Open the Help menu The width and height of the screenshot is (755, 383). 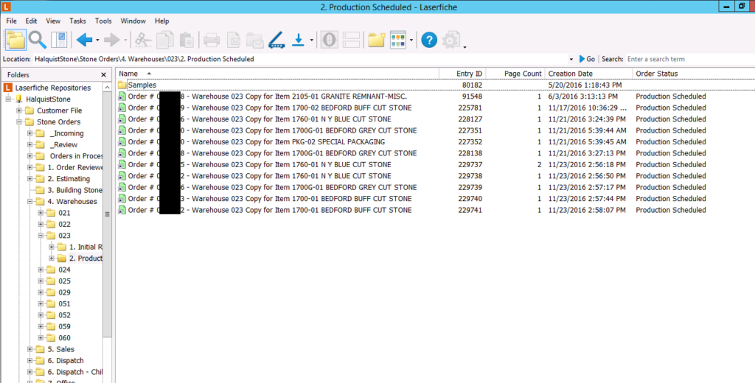pyautogui.click(x=161, y=21)
